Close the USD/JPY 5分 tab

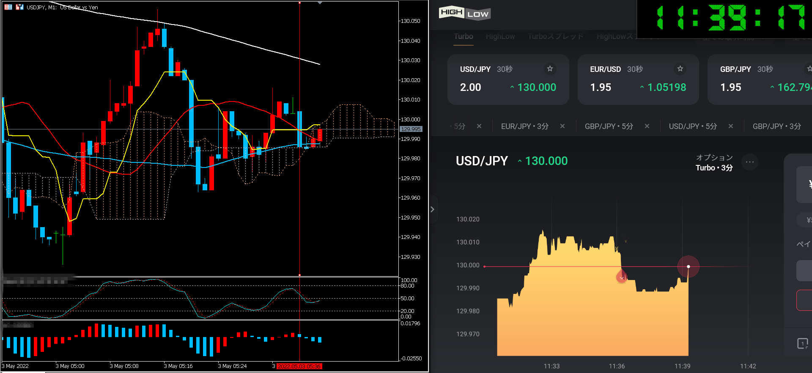[731, 126]
